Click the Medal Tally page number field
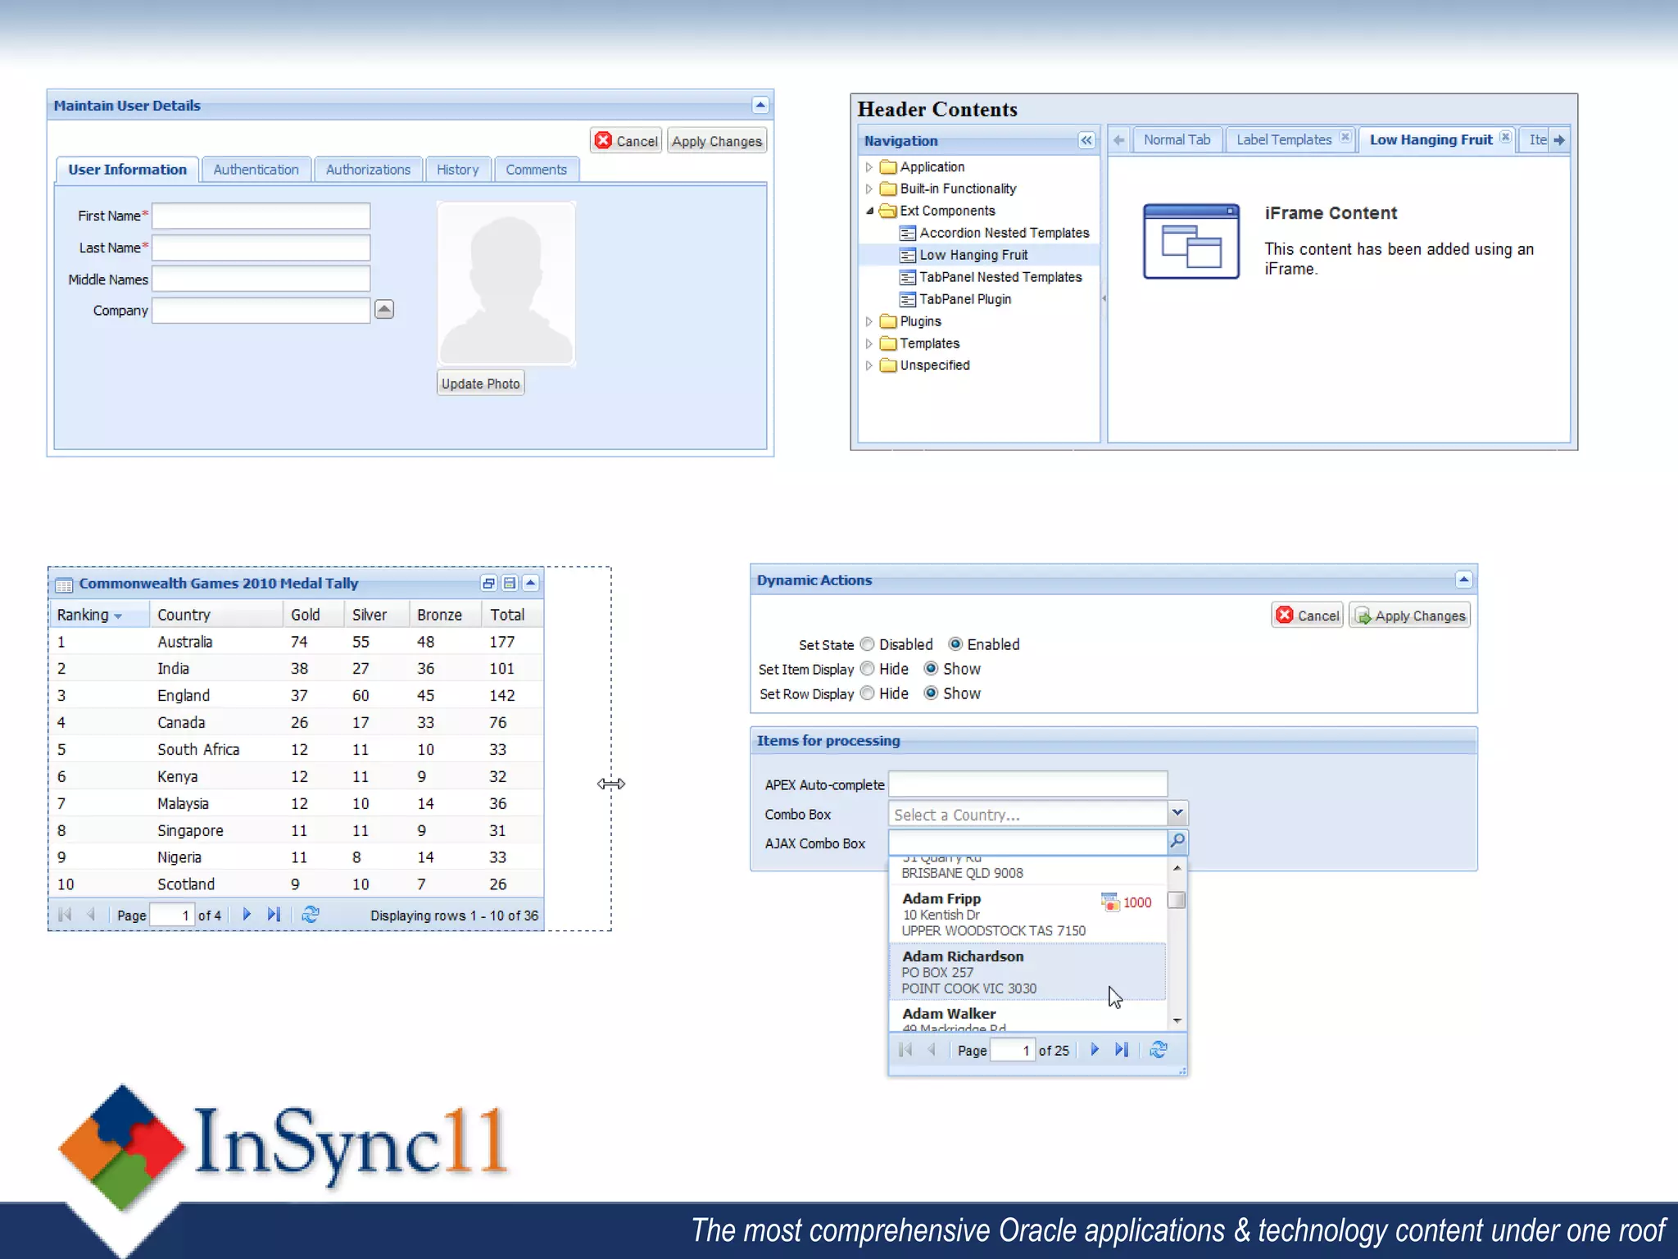 (172, 915)
